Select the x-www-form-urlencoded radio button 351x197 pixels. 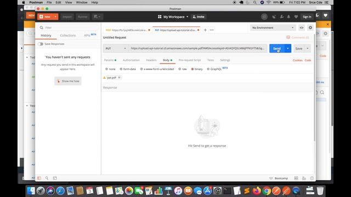141,69
